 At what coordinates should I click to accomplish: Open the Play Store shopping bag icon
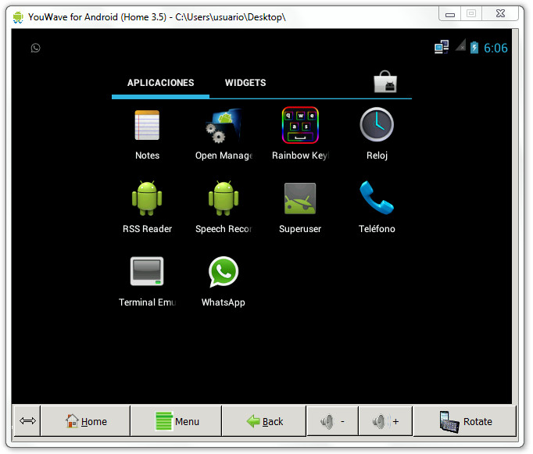[x=385, y=81]
